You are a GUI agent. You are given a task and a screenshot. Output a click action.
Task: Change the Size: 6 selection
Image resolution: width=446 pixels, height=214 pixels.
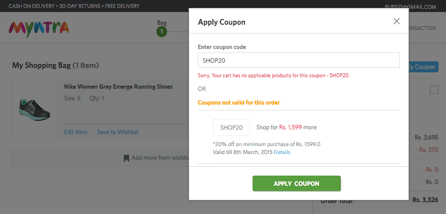pyautogui.click(x=72, y=98)
